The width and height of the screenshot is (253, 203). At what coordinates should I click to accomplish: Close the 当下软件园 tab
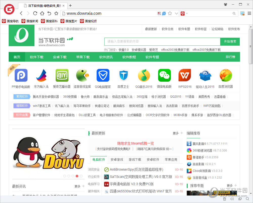(64, 6)
